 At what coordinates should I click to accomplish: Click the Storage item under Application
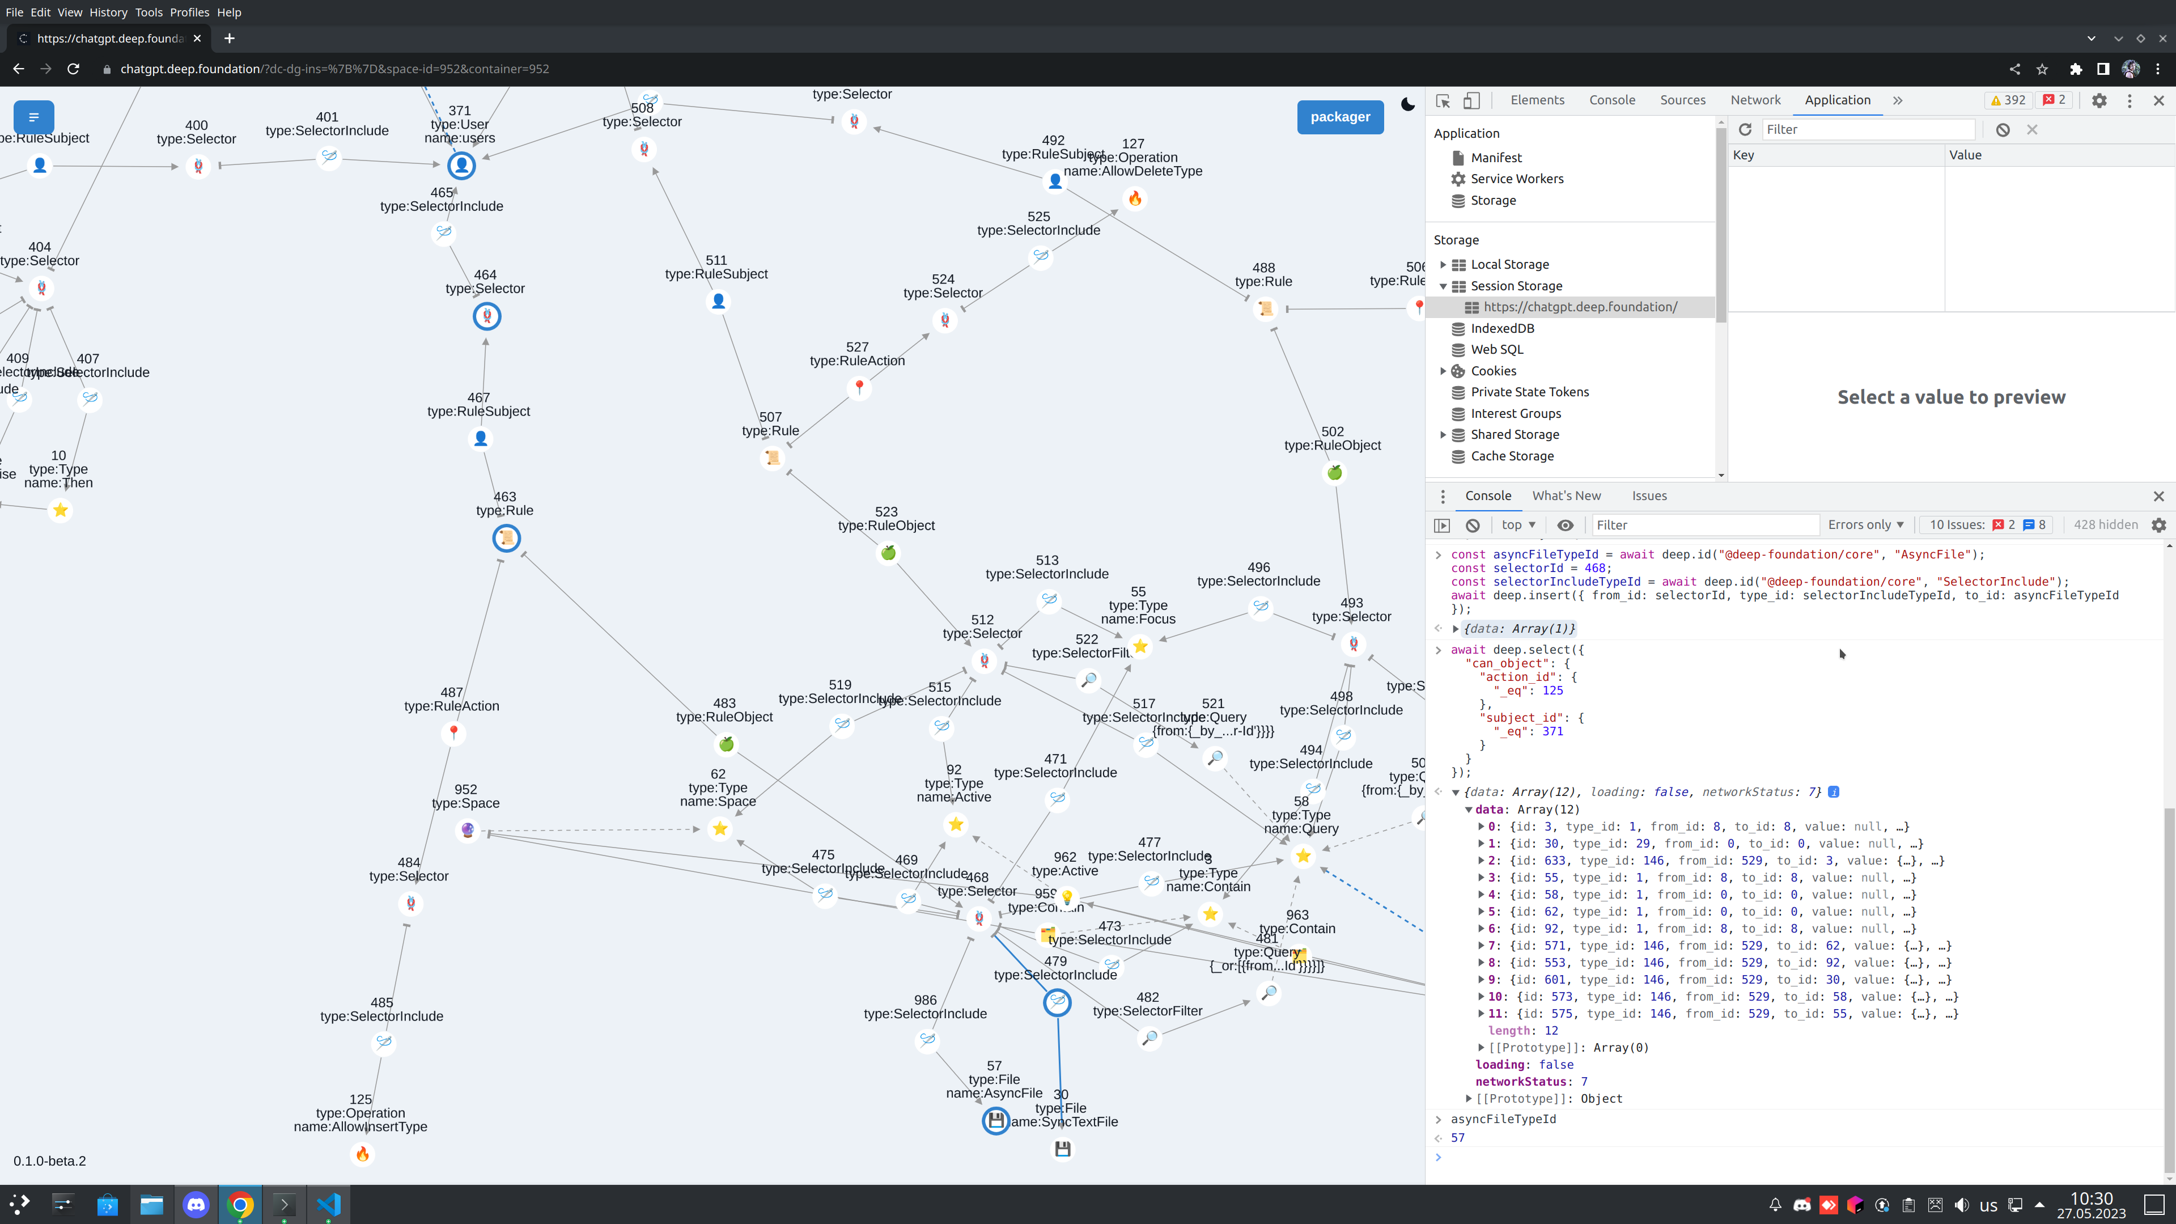click(1492, 200)
